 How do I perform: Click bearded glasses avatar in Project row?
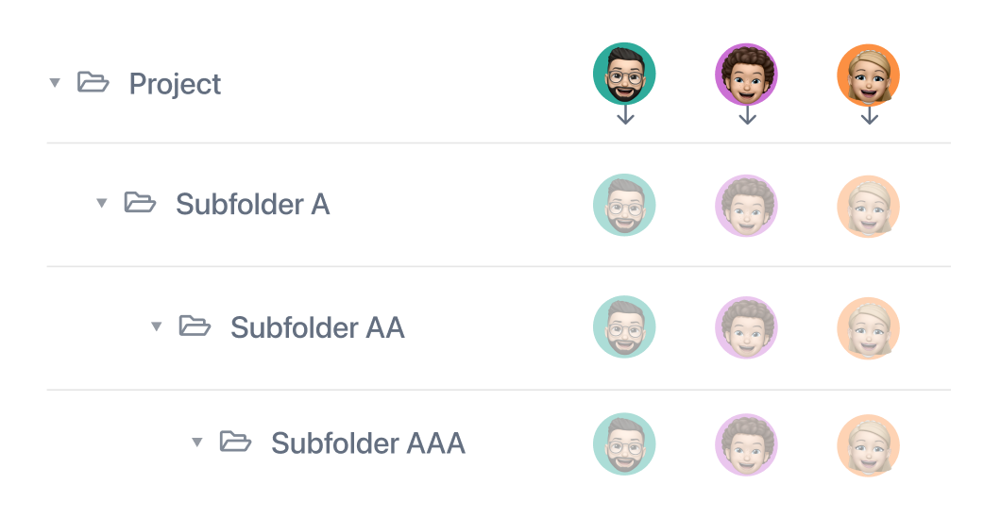tap(624, 74)
